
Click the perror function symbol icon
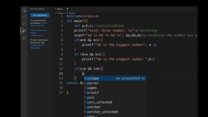tap(85, 83)
